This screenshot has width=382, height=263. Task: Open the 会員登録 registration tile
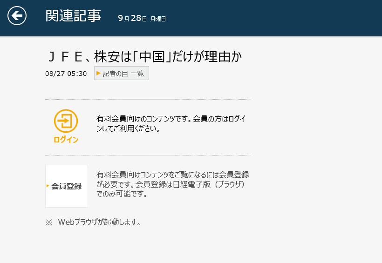(67, 186)
